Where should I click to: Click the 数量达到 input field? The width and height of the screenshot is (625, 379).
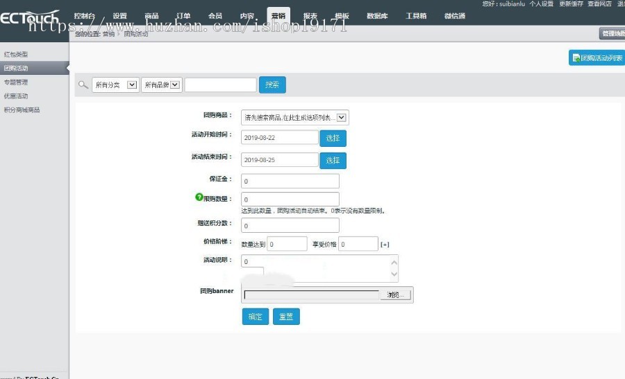coord(287,244)
